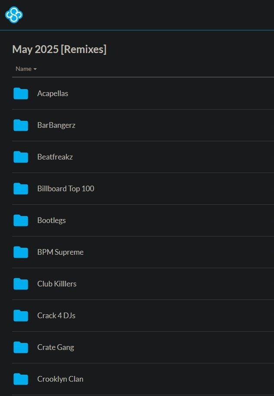Click the BarBangerz folder icon
This screenshot has height=396, width=274.
pos(21,125)
